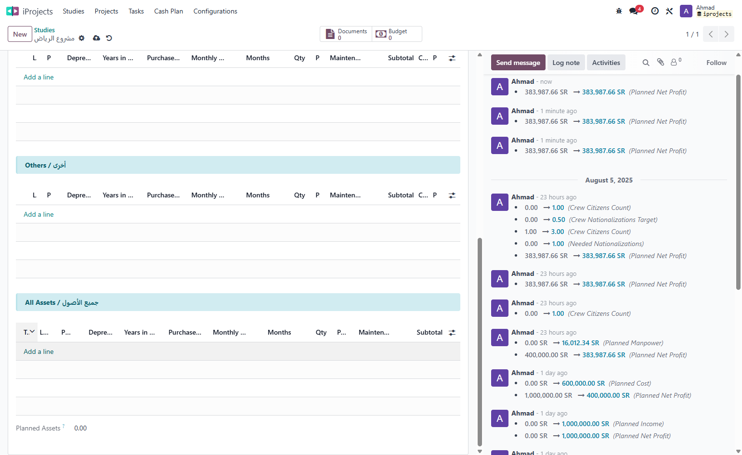Open the Documents smart button
Screen dimensions: 742x455
coord(346,34)
